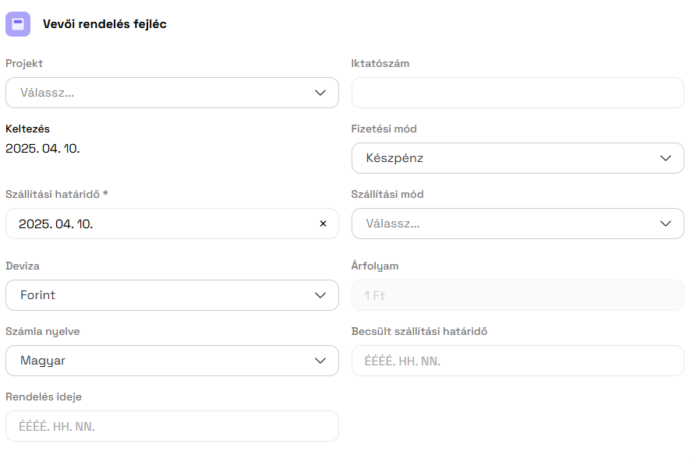Expand the Fizetési mód chevron arrow

666,158
